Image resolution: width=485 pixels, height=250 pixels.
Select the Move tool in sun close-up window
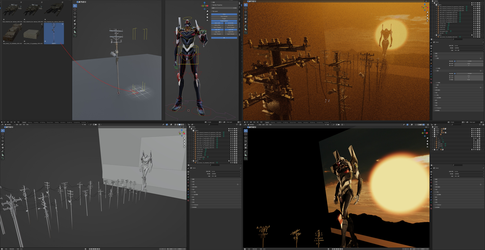[246, 137]
